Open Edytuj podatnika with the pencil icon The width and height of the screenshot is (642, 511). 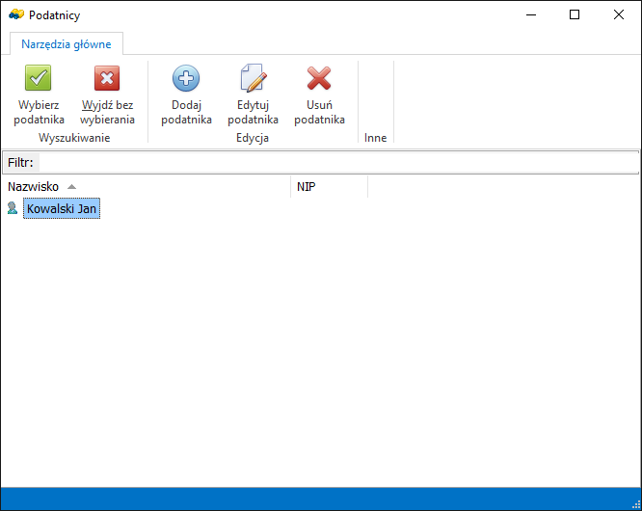(x=253, y=79)
